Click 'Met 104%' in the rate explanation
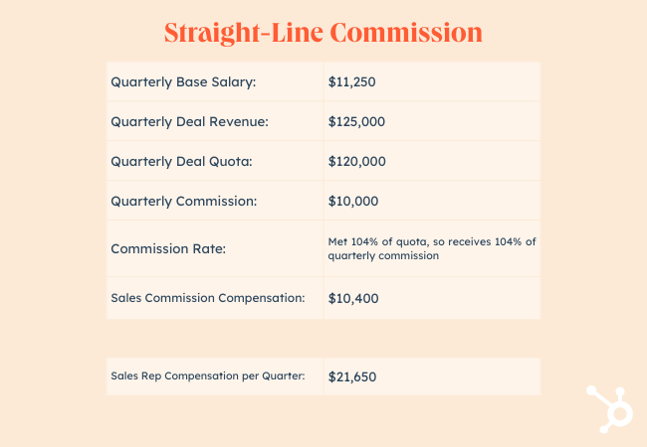This screenshot has width=647, height=447. [351, 241]
